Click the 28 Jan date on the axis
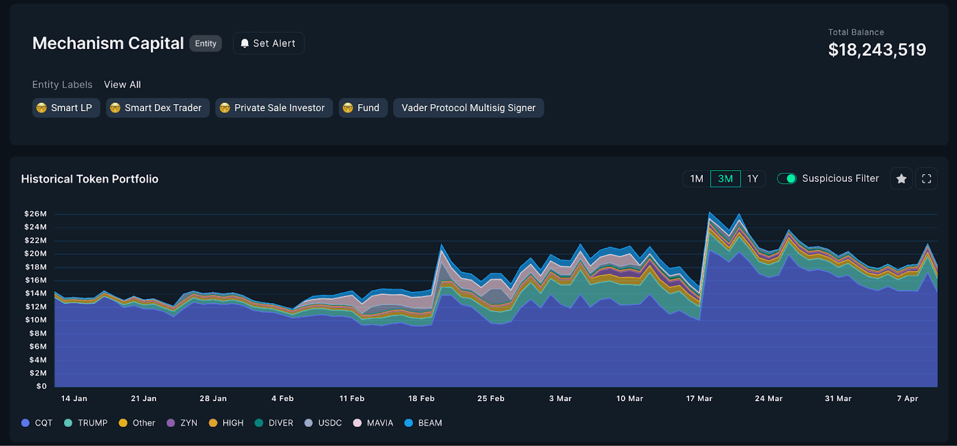The image size is (957, 446). coord(213,398)
